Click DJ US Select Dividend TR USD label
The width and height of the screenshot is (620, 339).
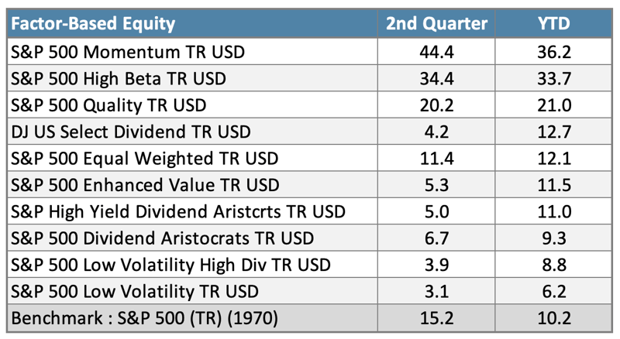(x=131, y=132)
